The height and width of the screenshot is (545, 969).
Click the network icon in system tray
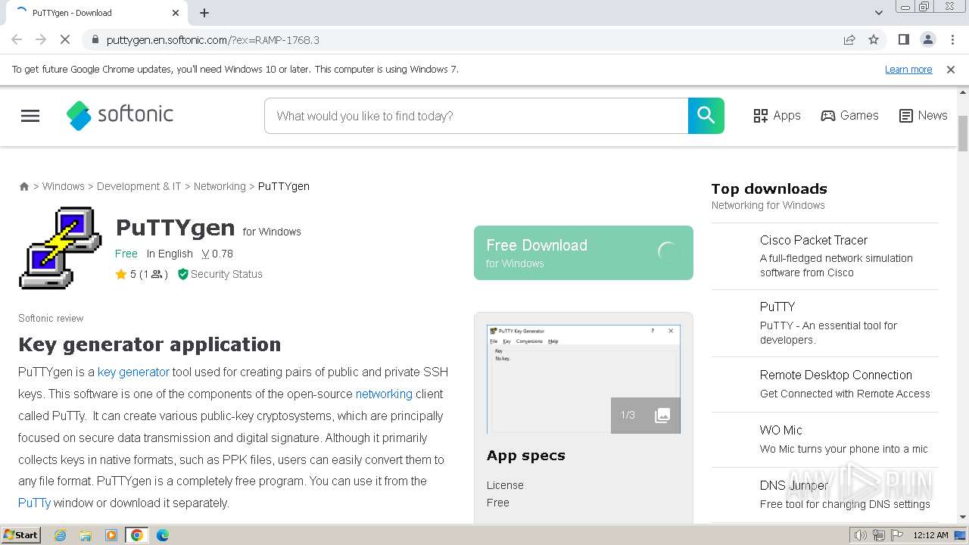[x=879, y=535]
